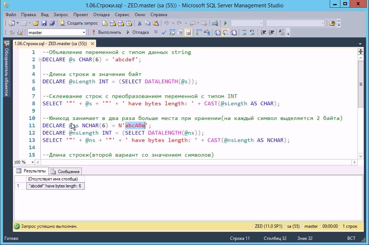This screenshot has height=245, width=369.
Task: Create a new MDX query
Action: coord(113,23)
